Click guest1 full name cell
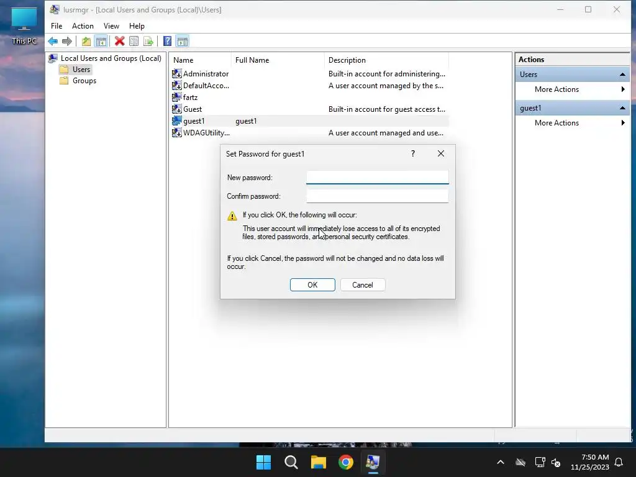 pos(246,121)
